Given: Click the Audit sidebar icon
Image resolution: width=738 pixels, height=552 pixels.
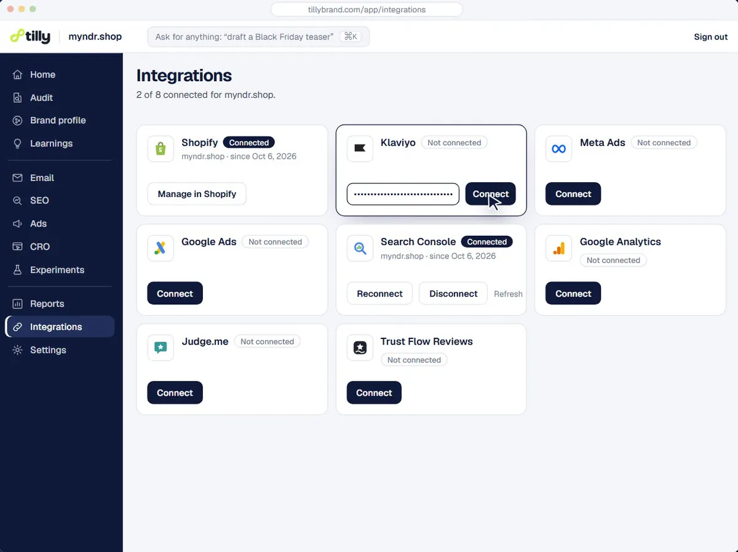Looking at the screenshot, I should pos(18,98).
